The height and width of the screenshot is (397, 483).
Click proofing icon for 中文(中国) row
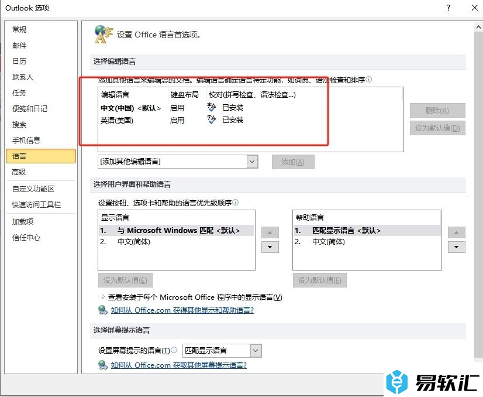click(211, 107)
